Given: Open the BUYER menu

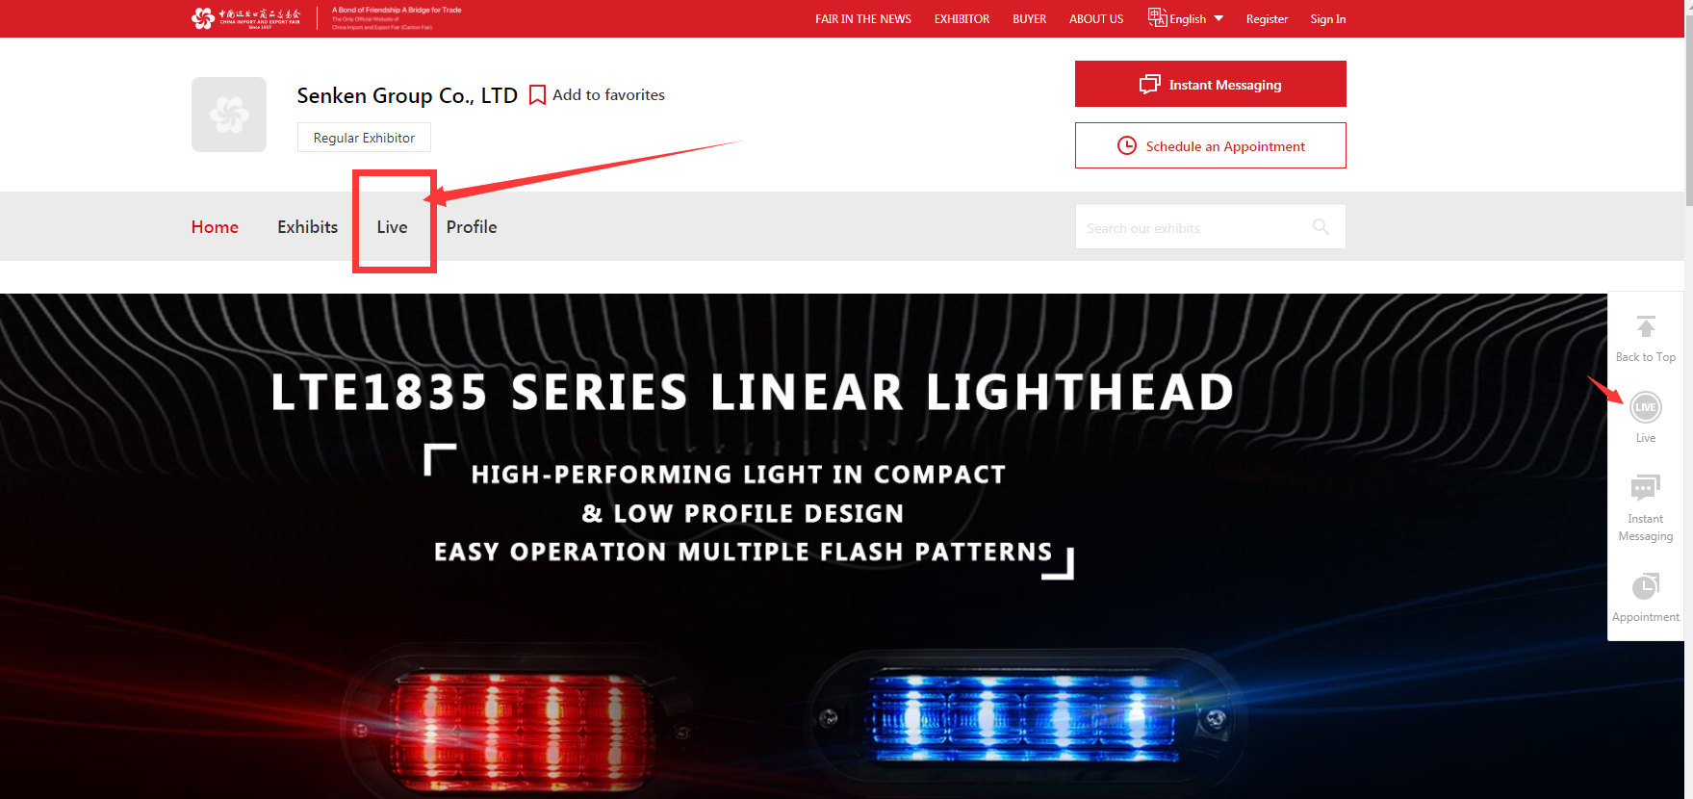Looking at the screenshot, I should [x=1029, y=18].
